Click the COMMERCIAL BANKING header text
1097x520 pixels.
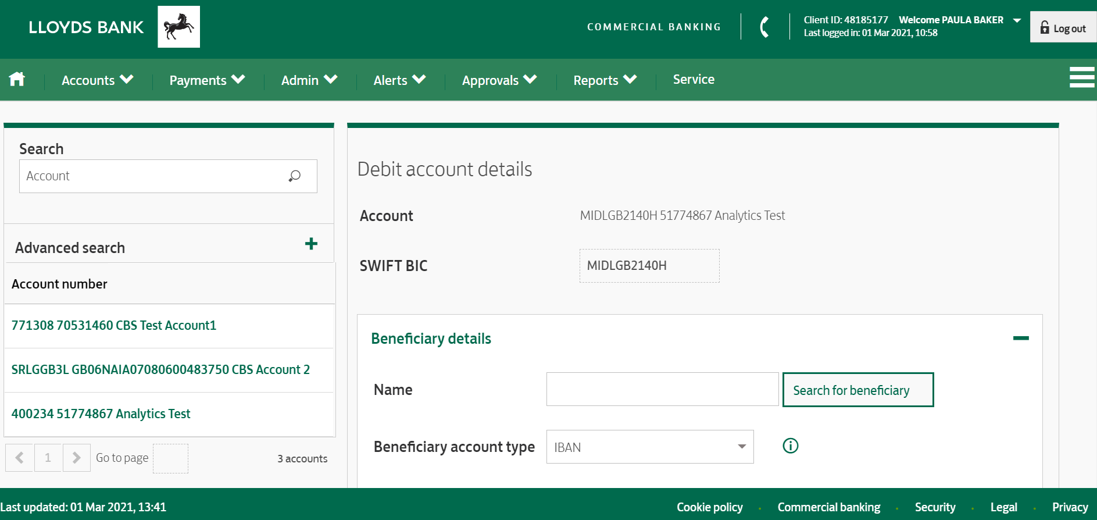654,27
